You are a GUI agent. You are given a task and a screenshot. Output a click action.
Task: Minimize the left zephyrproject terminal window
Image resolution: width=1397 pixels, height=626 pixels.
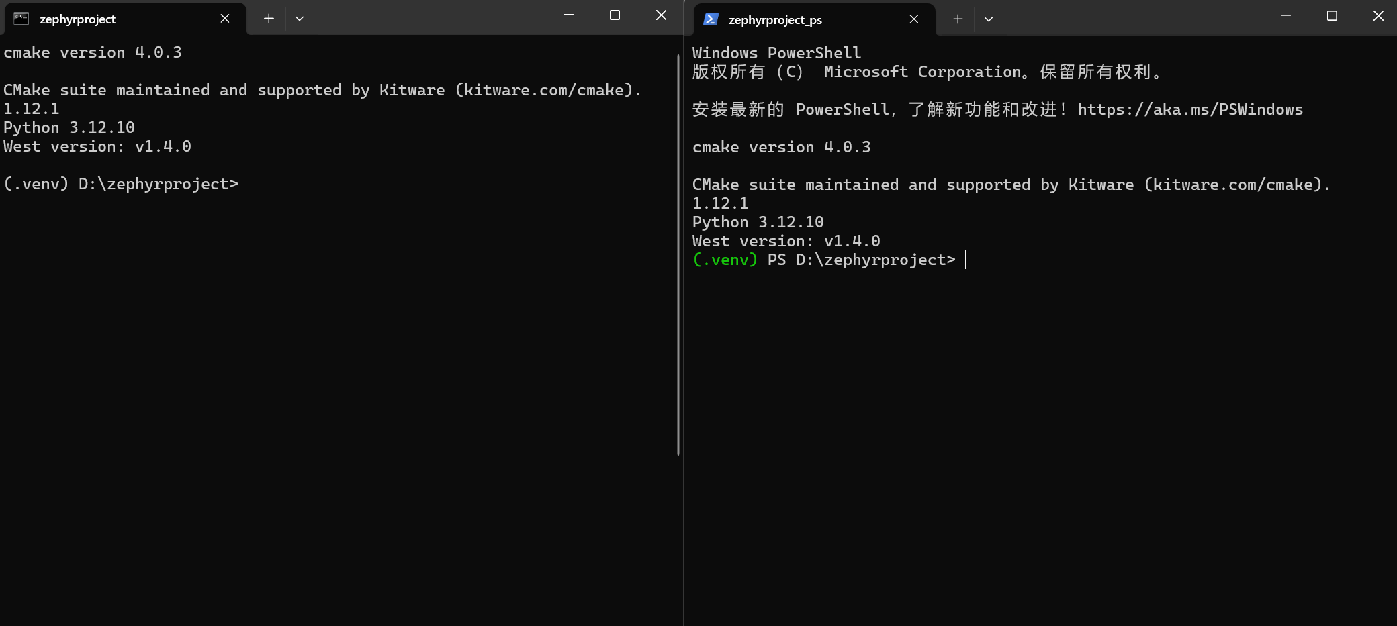coord(568,15)
